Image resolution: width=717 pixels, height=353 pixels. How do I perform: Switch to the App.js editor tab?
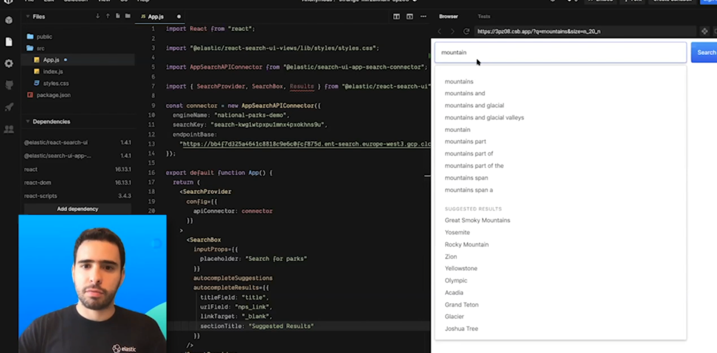160,17
